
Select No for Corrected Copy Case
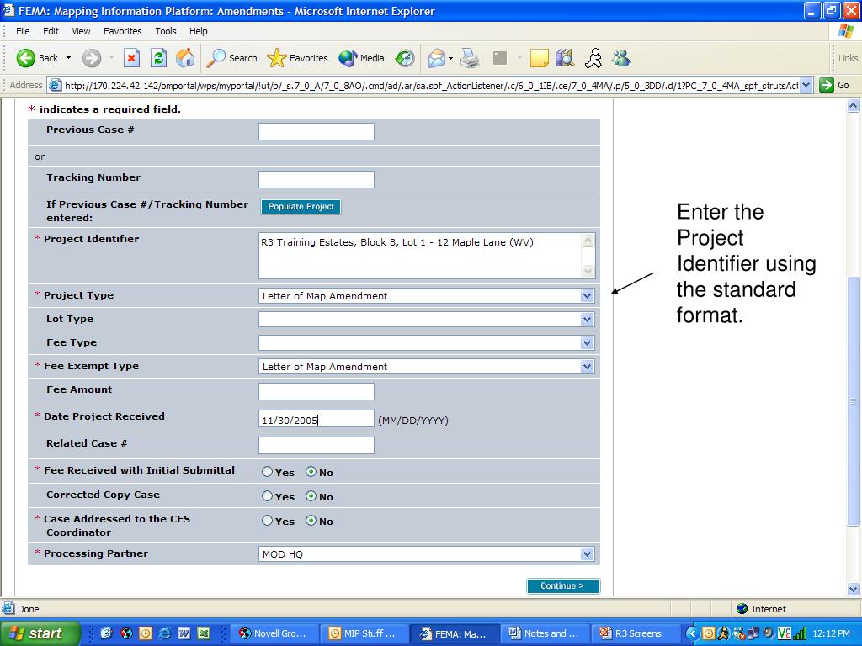coord(311,496)
